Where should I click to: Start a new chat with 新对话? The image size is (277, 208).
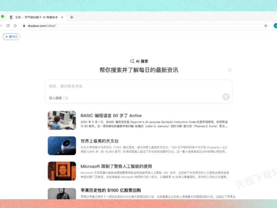tap(11, 37)
